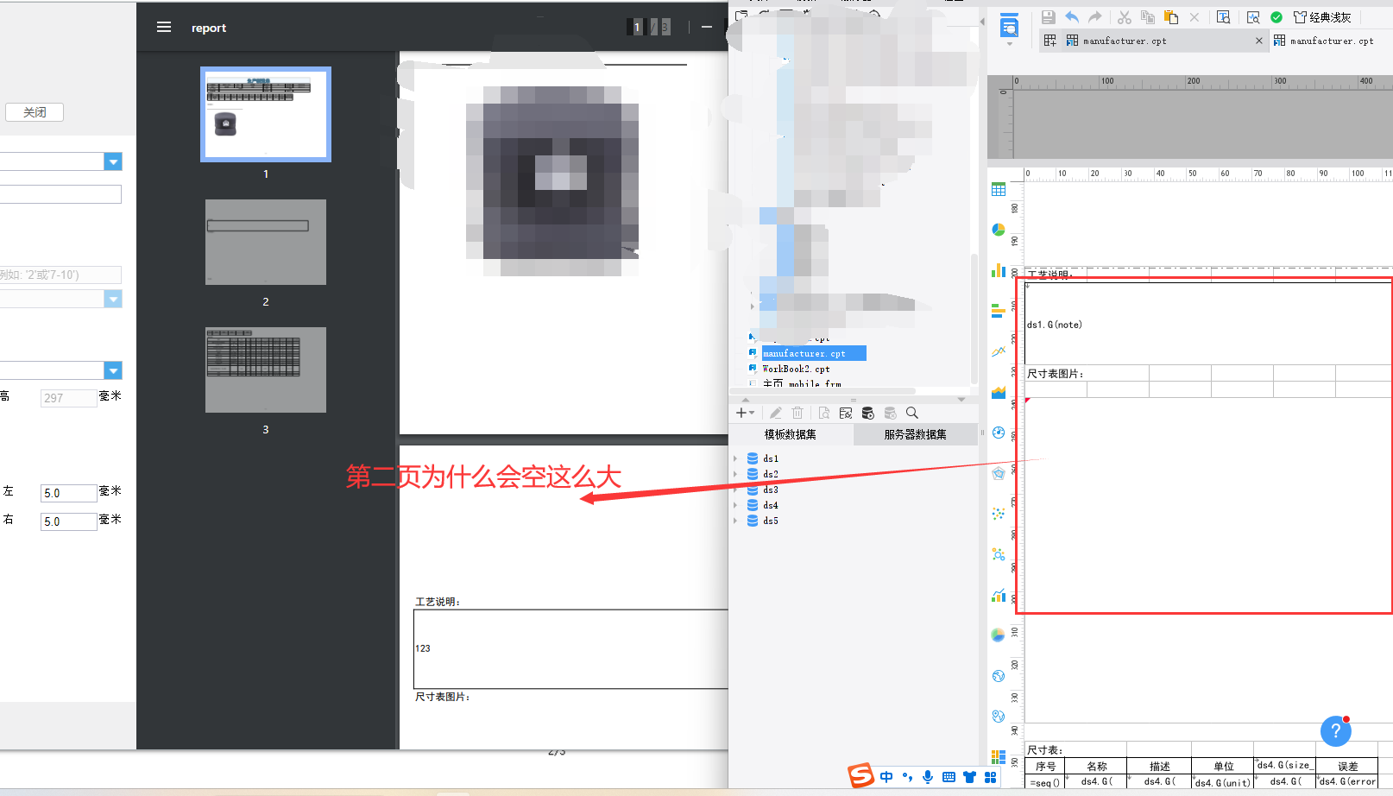Click the undo arrow in toolbar
Image resolution: width=1393 pixels, height=796 pixels.
(1072, 17)
